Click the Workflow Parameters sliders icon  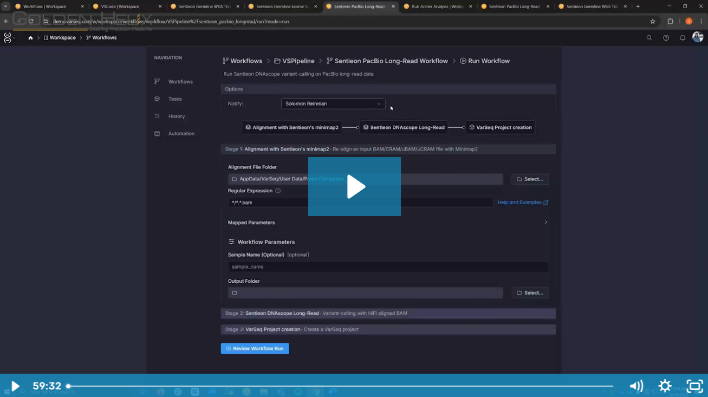pyautogui.click(x=231, y=242)
